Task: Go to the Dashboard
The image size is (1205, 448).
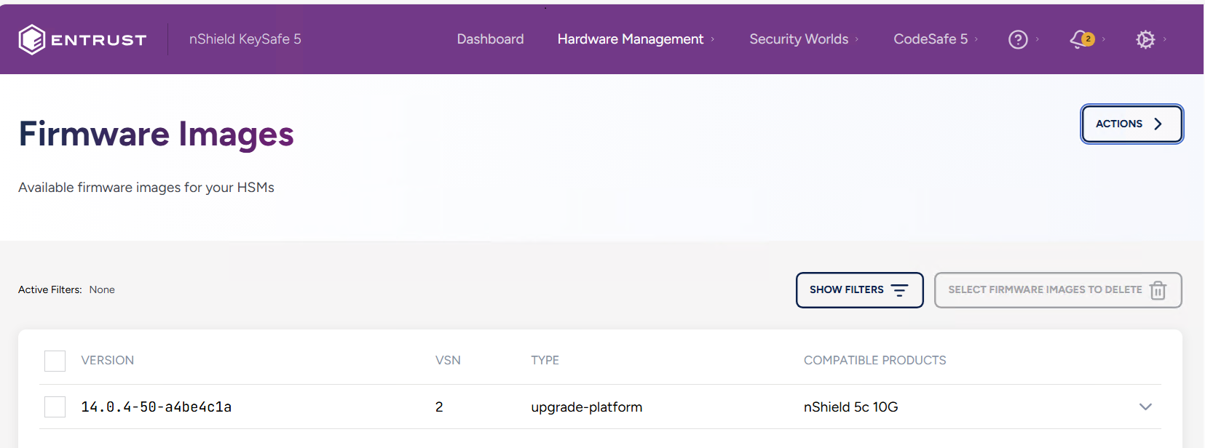Action: 490,39
